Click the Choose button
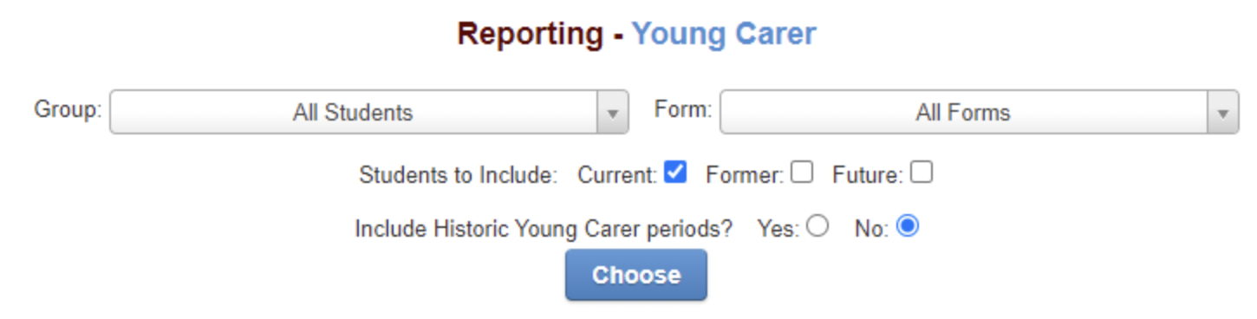Screen dimensions: 1257x319 point(636,276)
